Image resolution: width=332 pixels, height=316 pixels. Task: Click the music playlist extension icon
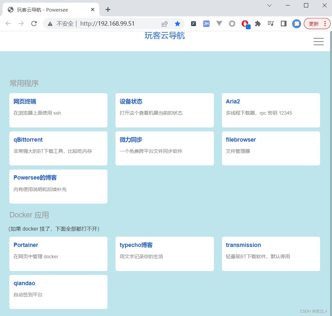click(271, 23)
